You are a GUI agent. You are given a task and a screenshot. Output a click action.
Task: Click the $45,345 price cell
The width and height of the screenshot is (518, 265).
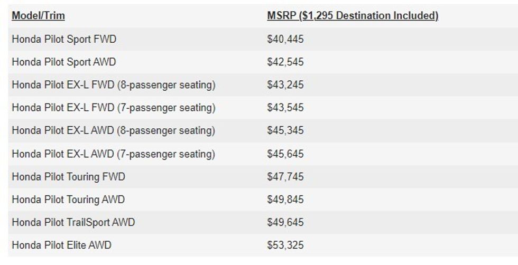285,130
